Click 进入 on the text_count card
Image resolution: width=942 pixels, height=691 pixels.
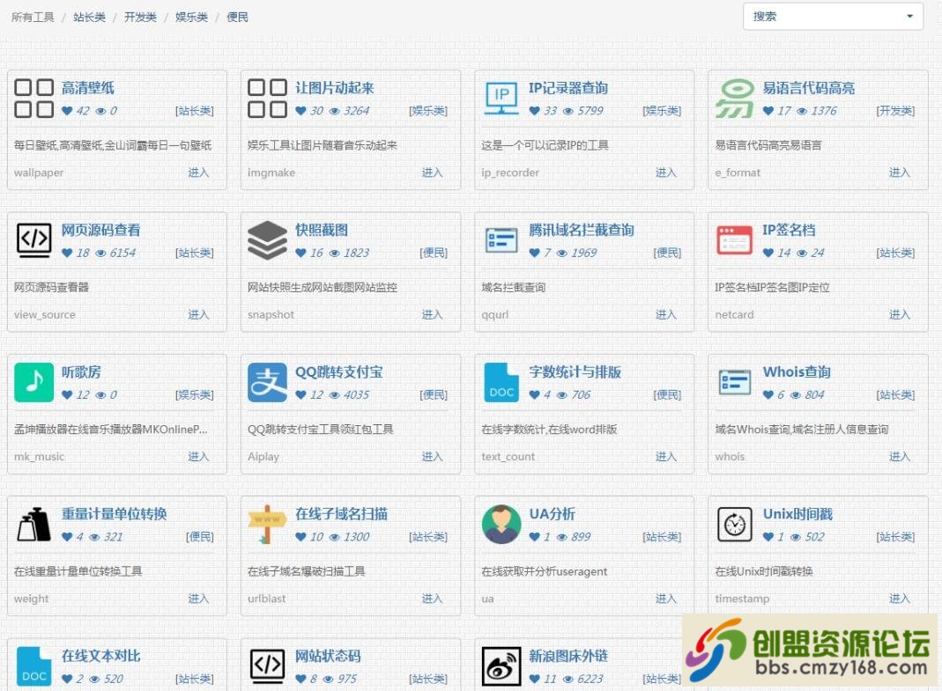665,457
